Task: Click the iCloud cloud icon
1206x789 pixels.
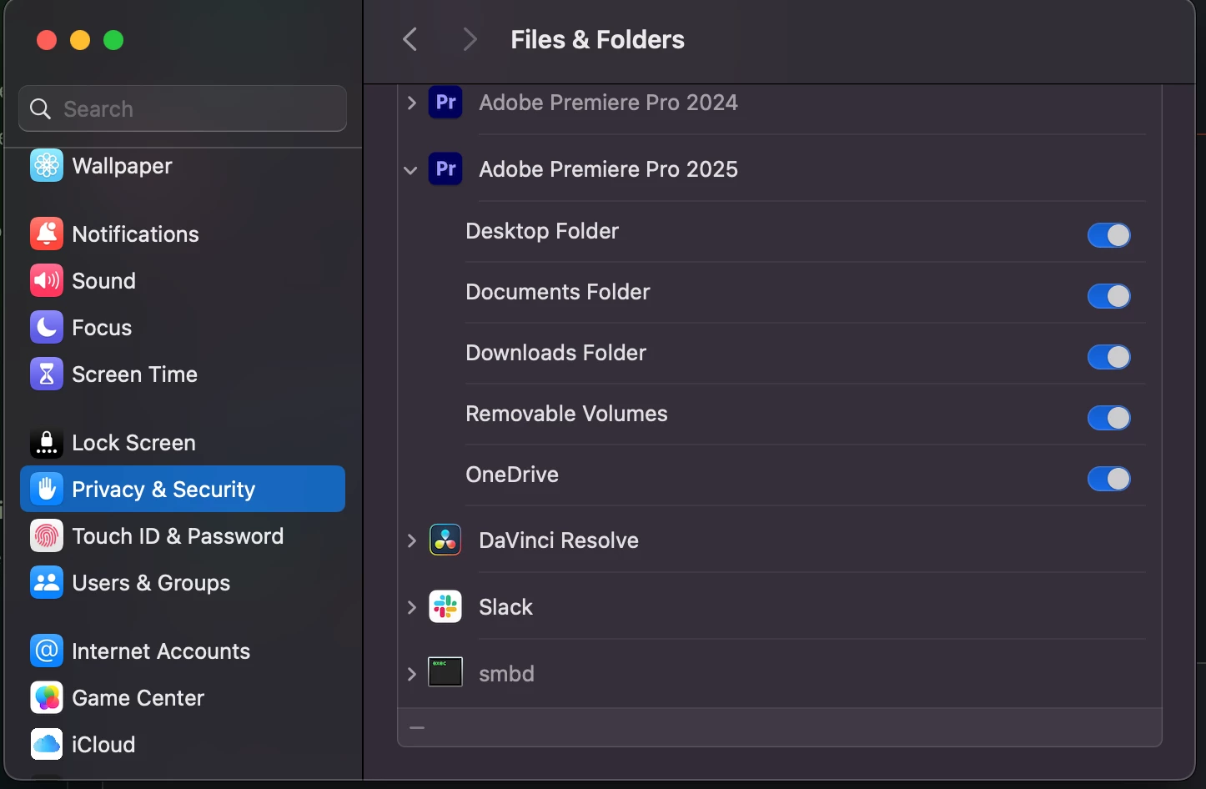Action: coord(47,745)
